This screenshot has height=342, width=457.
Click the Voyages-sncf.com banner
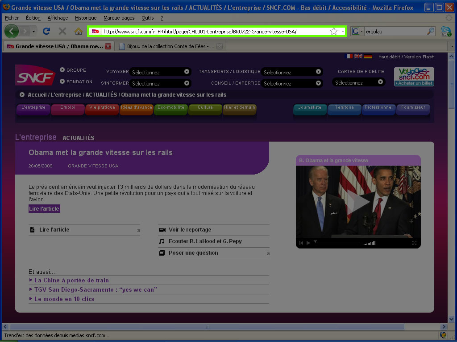(414, 77)
